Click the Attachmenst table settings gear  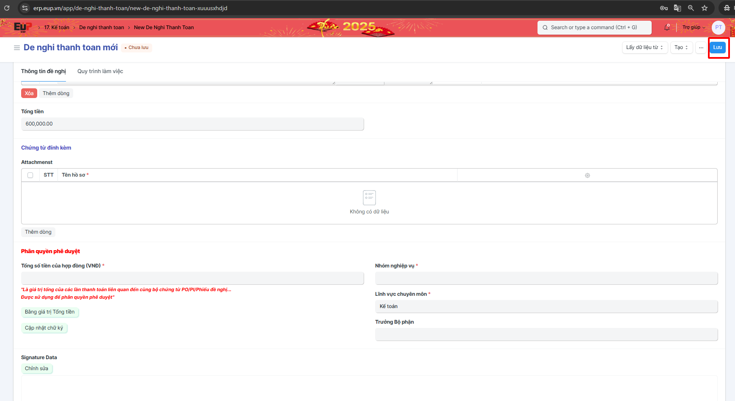(587, 175)
